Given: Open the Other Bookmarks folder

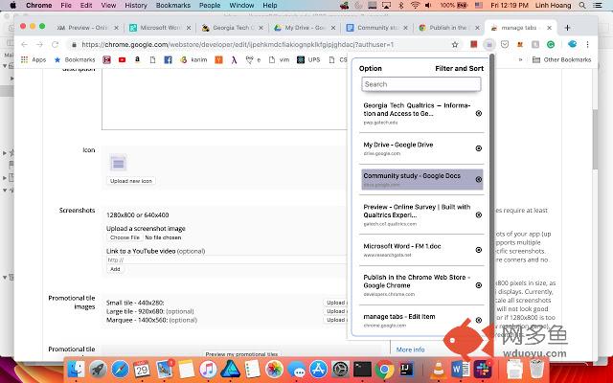Looking at the screenshot, I should point(561,59).
